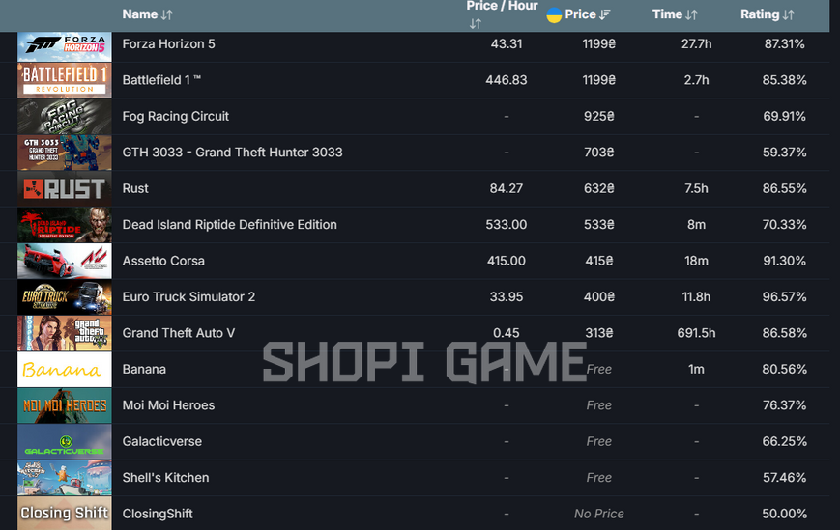The height and width of the screenshot is (530, 840).
Task: Open the Banana game thumbnail
Action: point(65,369)
